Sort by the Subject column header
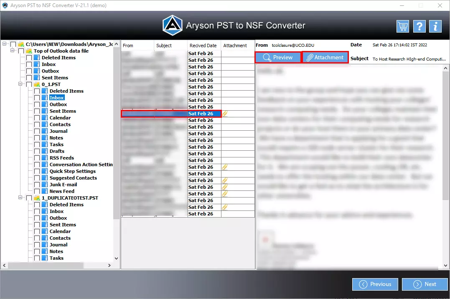 click(x=171, y=46)
